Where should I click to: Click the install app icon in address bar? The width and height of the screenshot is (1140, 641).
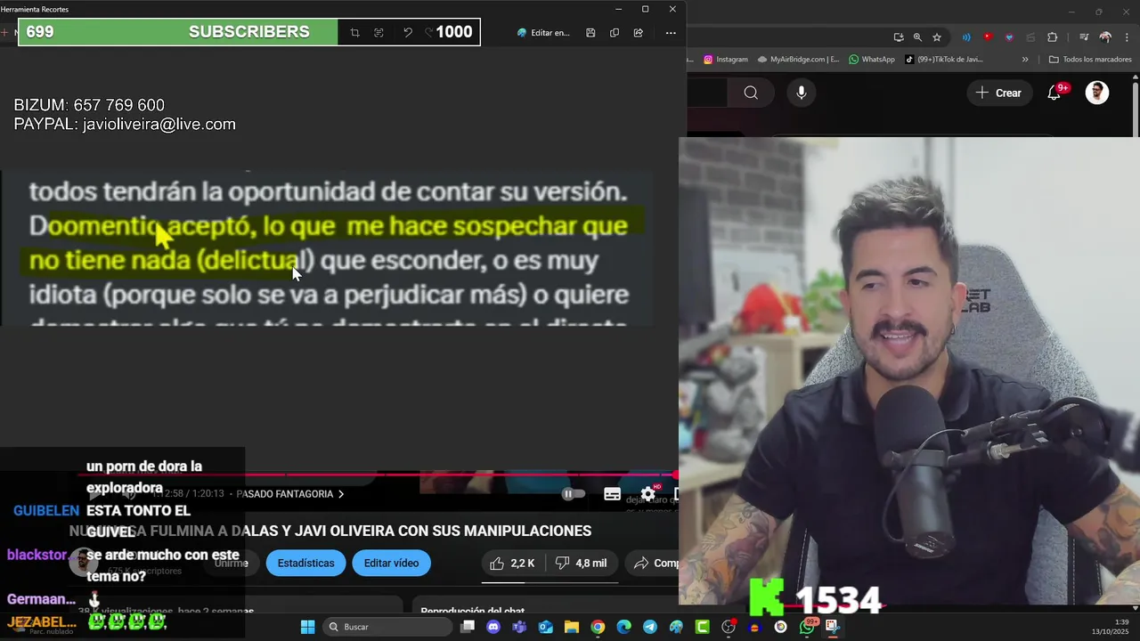tap(899, 37)
